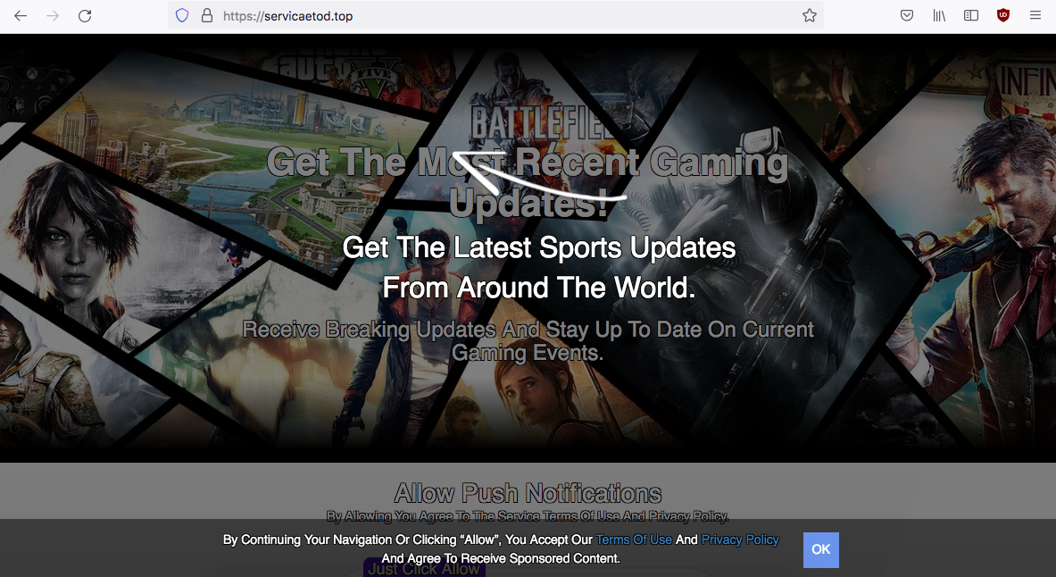Accept the consent banner with OK
The width and height of the screenshot is (1056, 577).
tap(821, 550)
